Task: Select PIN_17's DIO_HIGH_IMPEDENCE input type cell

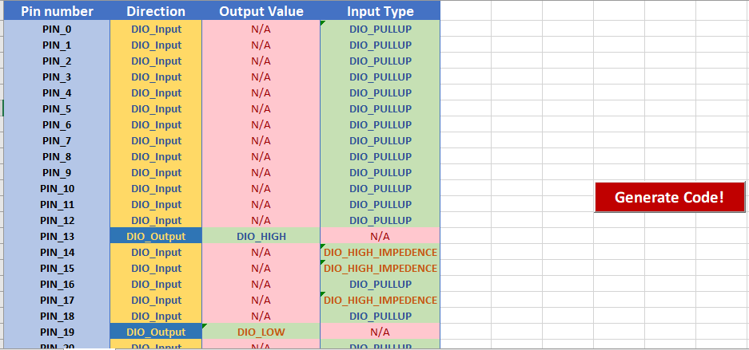Action: click(380, 300)
